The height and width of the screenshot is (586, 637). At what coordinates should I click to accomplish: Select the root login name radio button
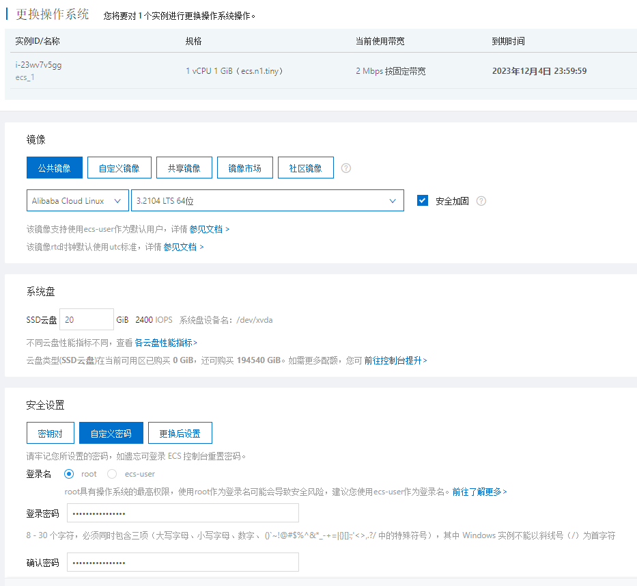(x=68, y=474)
